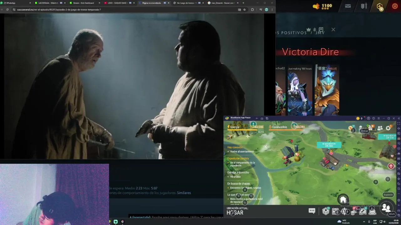The height and width of the screenshot is (225, 401).
Task: Close the Dota post-game panel with the X
Action: coord(333,30)
